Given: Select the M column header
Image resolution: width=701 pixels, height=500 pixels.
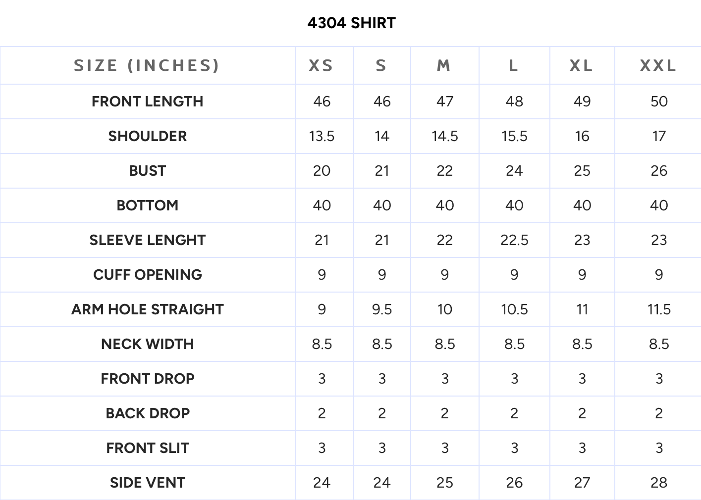Looking at the screenshot, I should point(444,65).
